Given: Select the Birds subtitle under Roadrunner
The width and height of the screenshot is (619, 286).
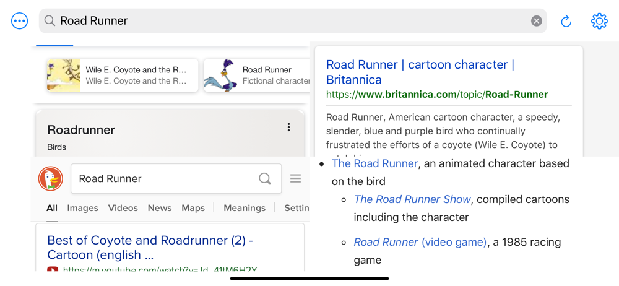Looking at the screenshot, I should click(x=57, y=147).
